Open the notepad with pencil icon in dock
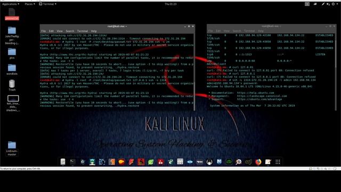Image resolution: width=341 pixels, height=192 pixels. pyautogui.click(x=268, y=162)
